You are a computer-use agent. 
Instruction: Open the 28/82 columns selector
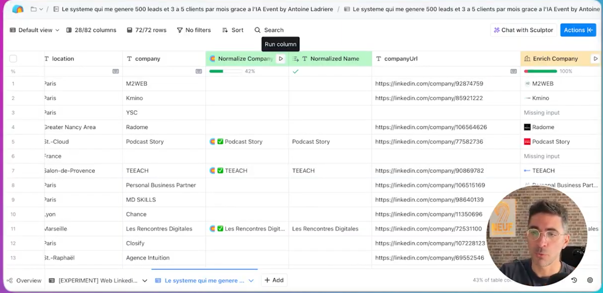tap(91, 30)
